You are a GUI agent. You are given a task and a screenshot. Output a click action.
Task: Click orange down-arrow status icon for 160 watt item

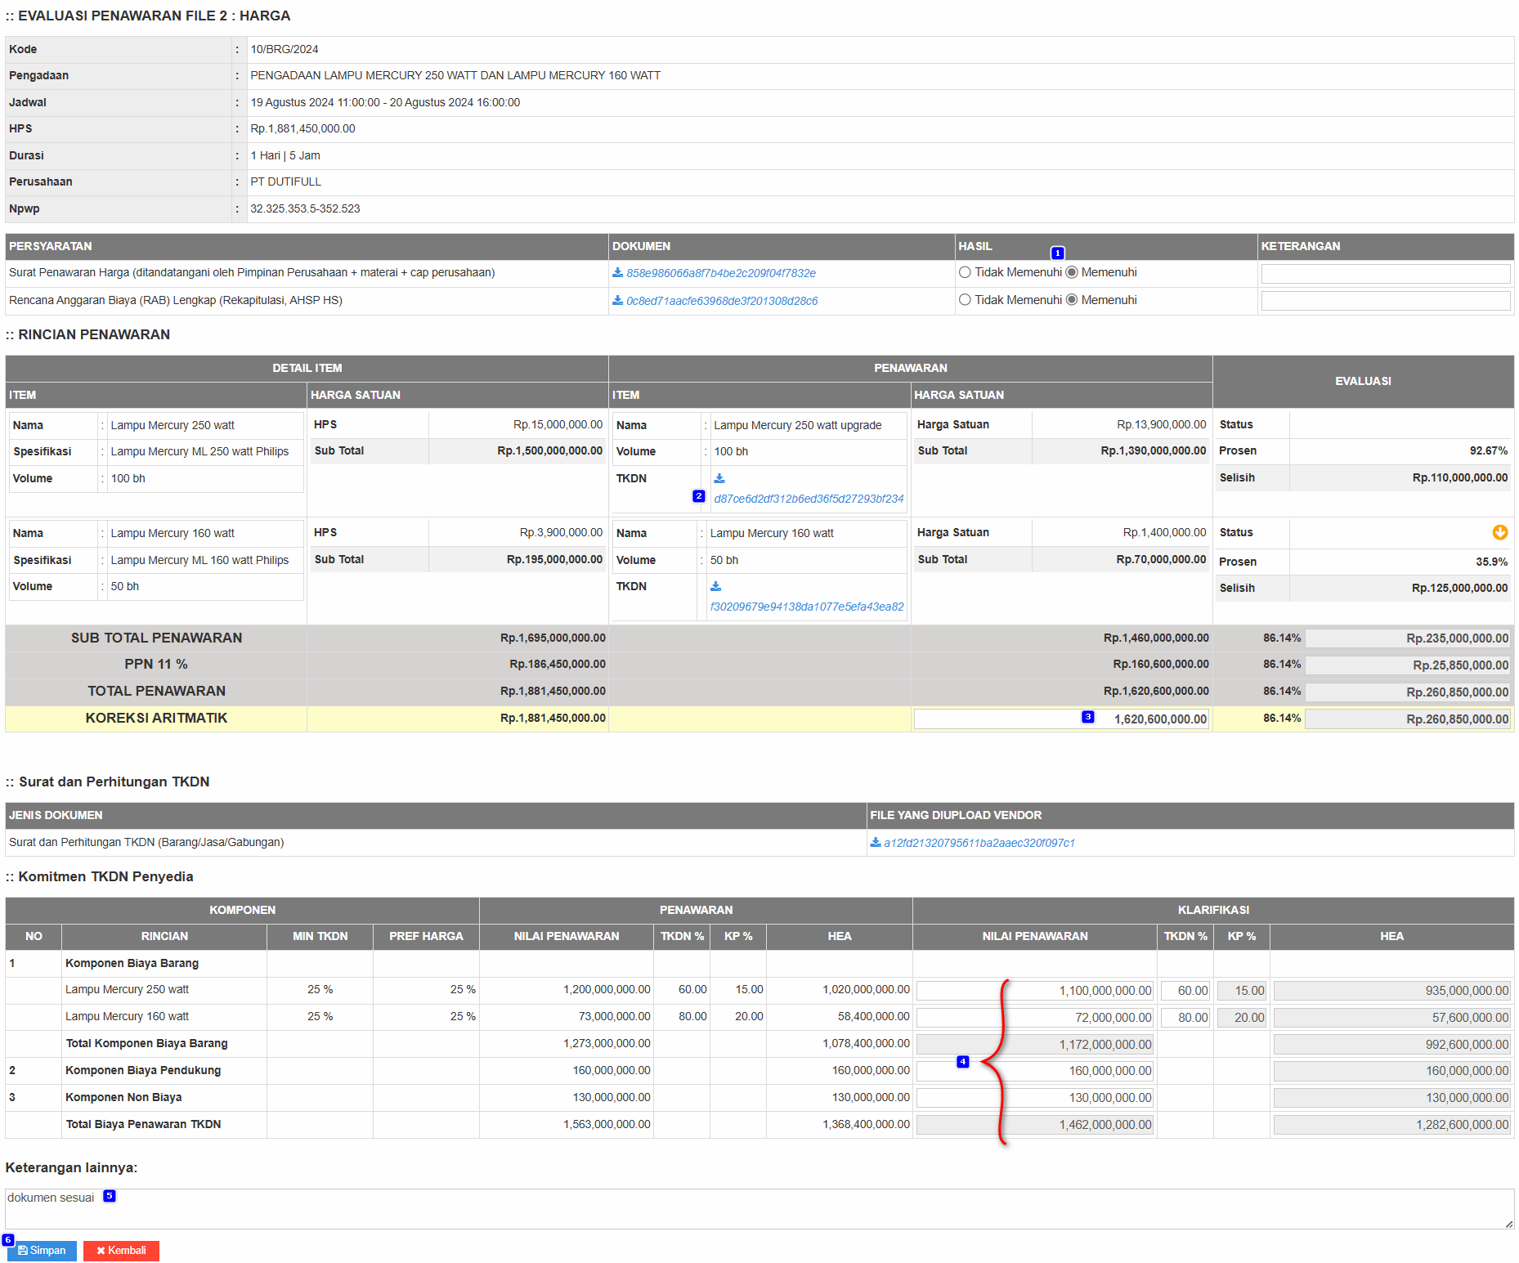pyautogui.click(x=1499, y=533)
